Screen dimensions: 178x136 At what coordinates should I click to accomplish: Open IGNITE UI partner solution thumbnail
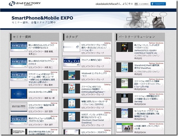pyautogui.click(x=125, y=47)
